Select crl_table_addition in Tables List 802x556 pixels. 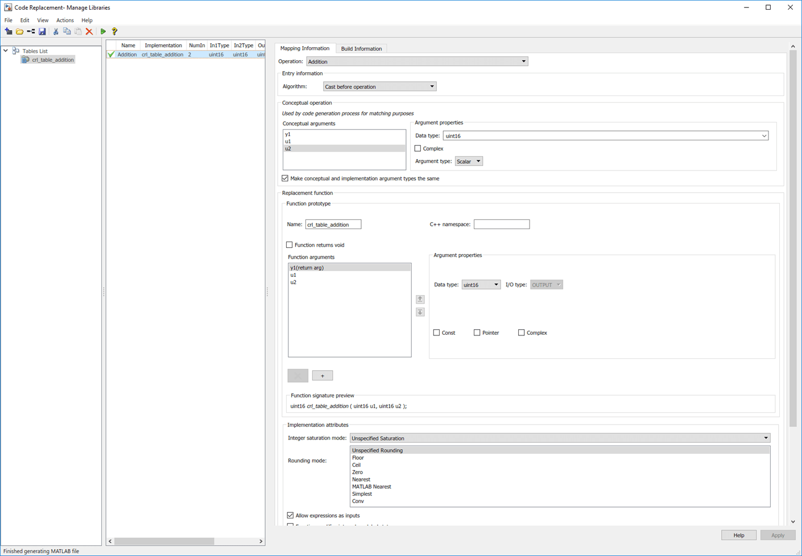point(53,60)
